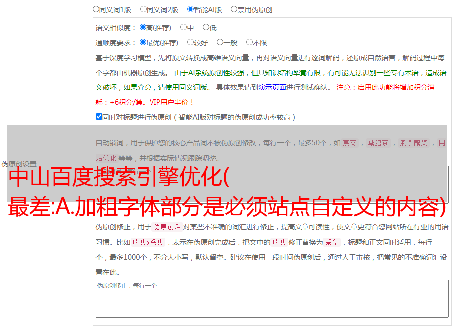
Task: Select 禁用伪原创 radio option
Action: tap(234, 9)
